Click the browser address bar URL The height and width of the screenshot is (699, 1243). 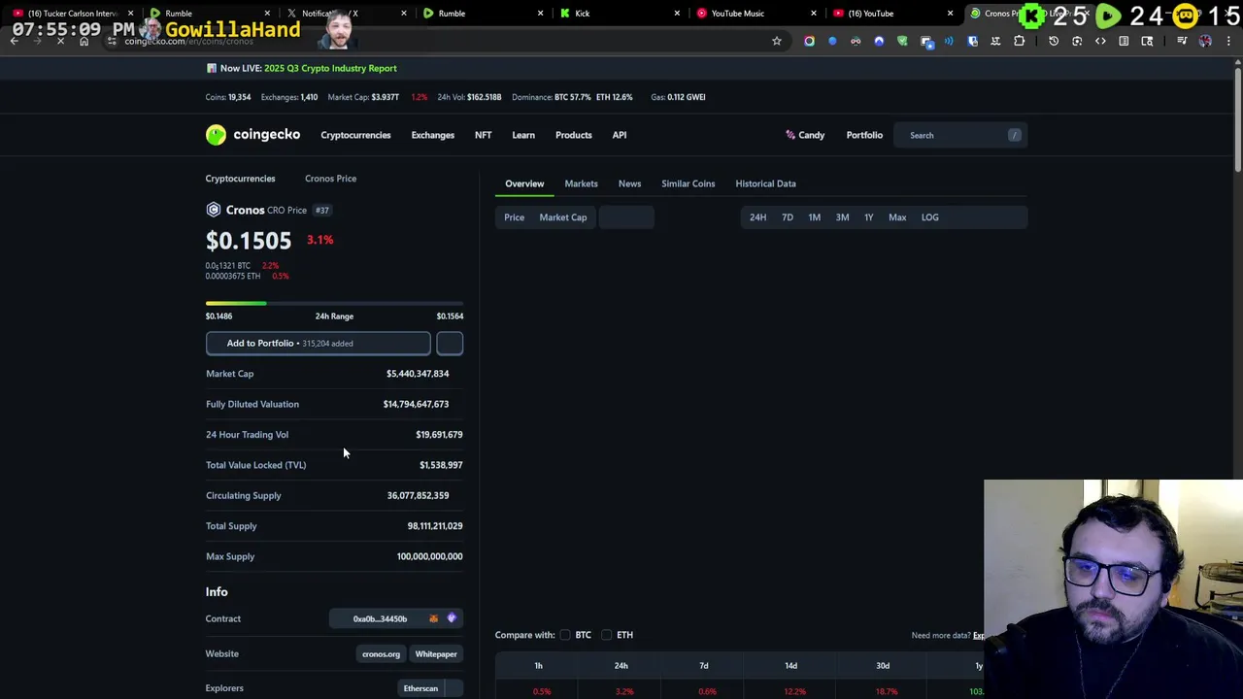(189, 42)
